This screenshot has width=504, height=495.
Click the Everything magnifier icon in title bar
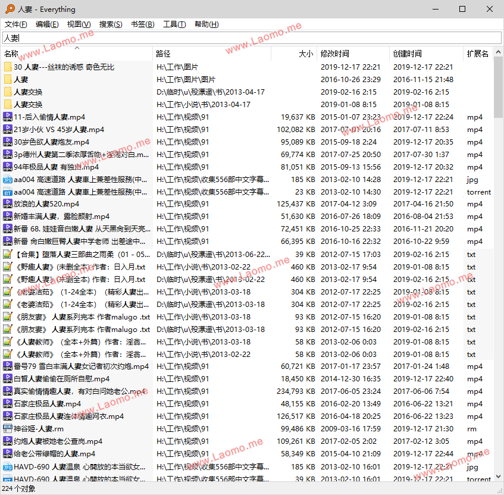pyautogui.click(x=10, y=9)
